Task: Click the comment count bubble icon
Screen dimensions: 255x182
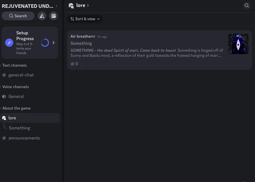Action: tap(73, 64)
